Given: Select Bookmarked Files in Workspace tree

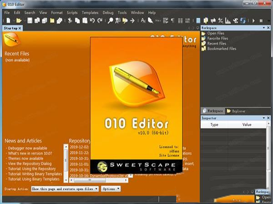Looking at the screenshot, I should coord(222,49).
